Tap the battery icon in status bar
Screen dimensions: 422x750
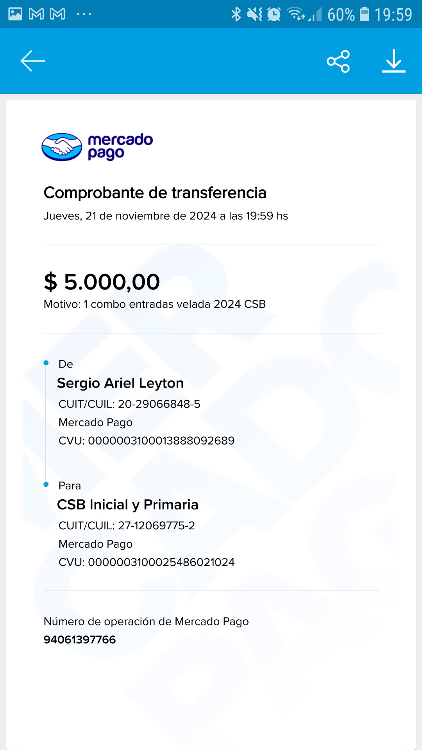[364, 14]
